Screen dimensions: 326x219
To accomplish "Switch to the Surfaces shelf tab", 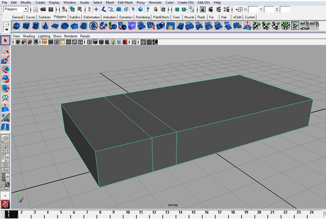I will tap(45, 17).
